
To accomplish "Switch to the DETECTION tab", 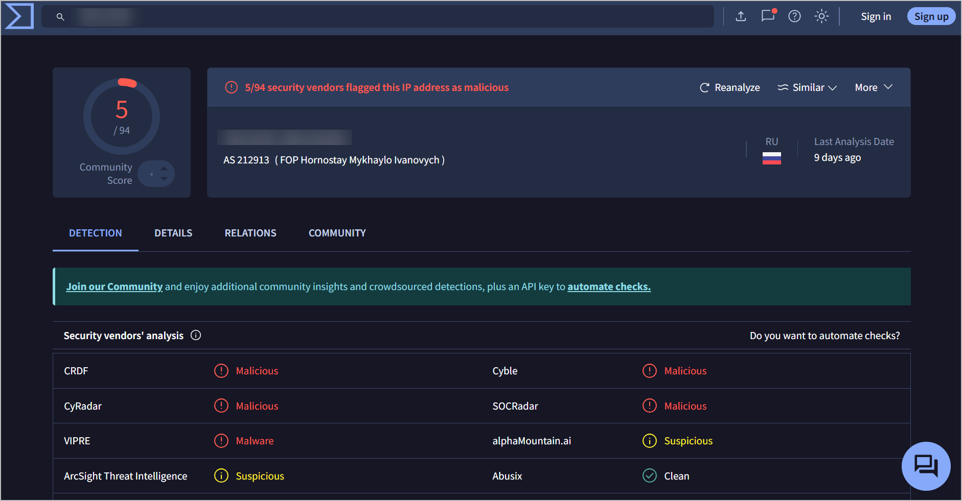I will 96,233.
